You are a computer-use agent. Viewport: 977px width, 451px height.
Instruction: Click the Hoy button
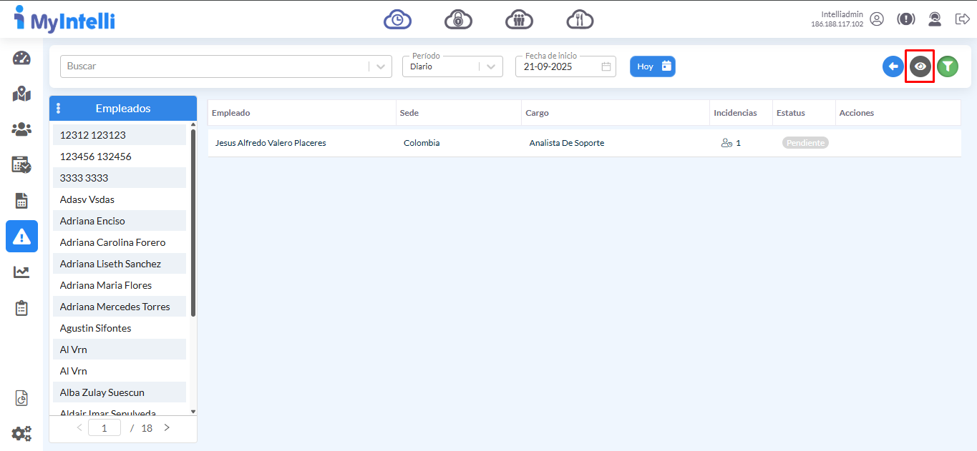[x=652, y=66]
